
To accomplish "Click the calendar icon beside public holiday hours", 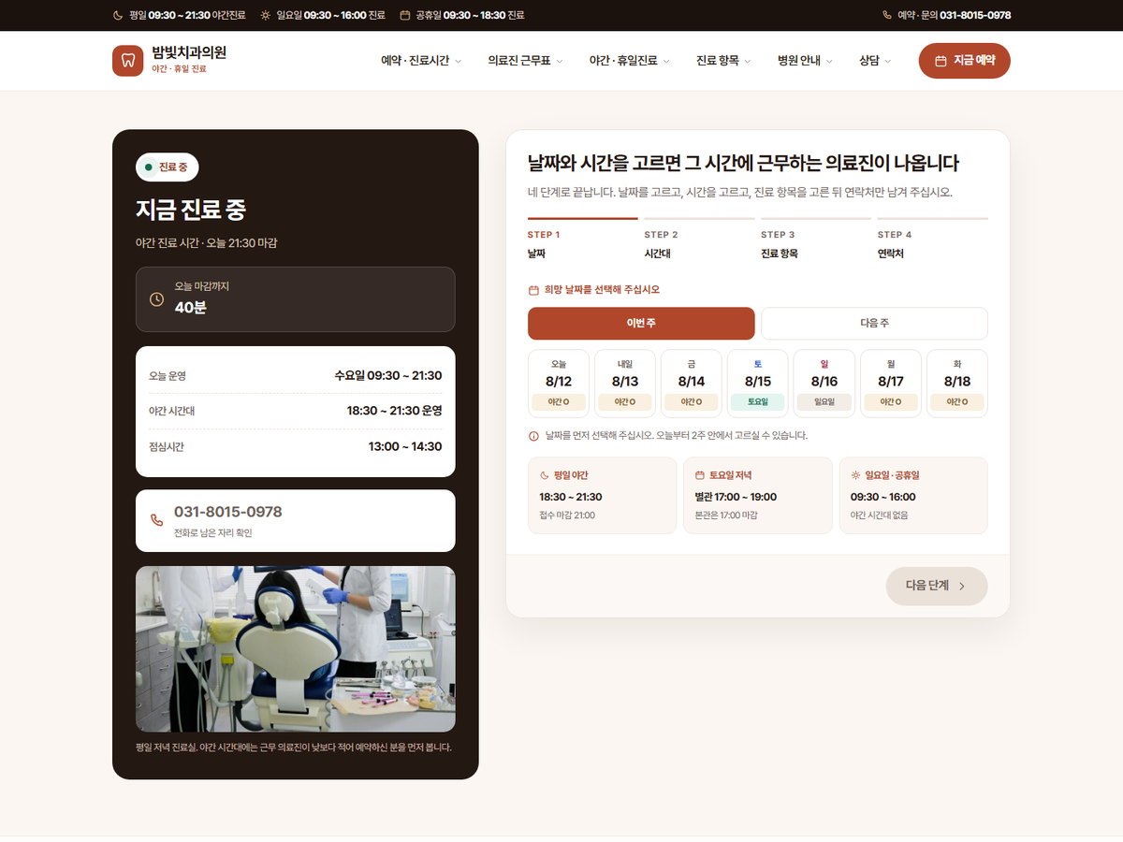I will (405, 15).
